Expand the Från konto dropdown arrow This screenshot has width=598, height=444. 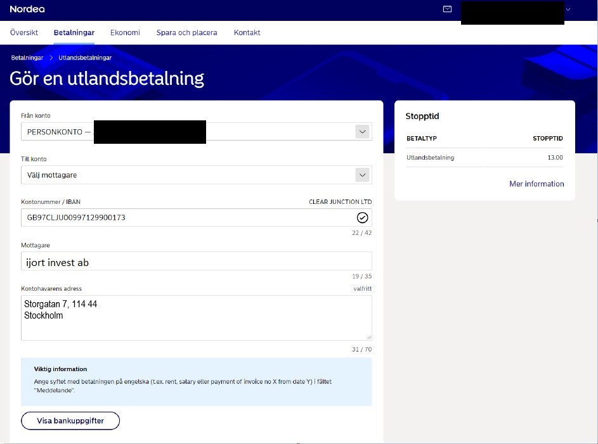click(362, 132)
